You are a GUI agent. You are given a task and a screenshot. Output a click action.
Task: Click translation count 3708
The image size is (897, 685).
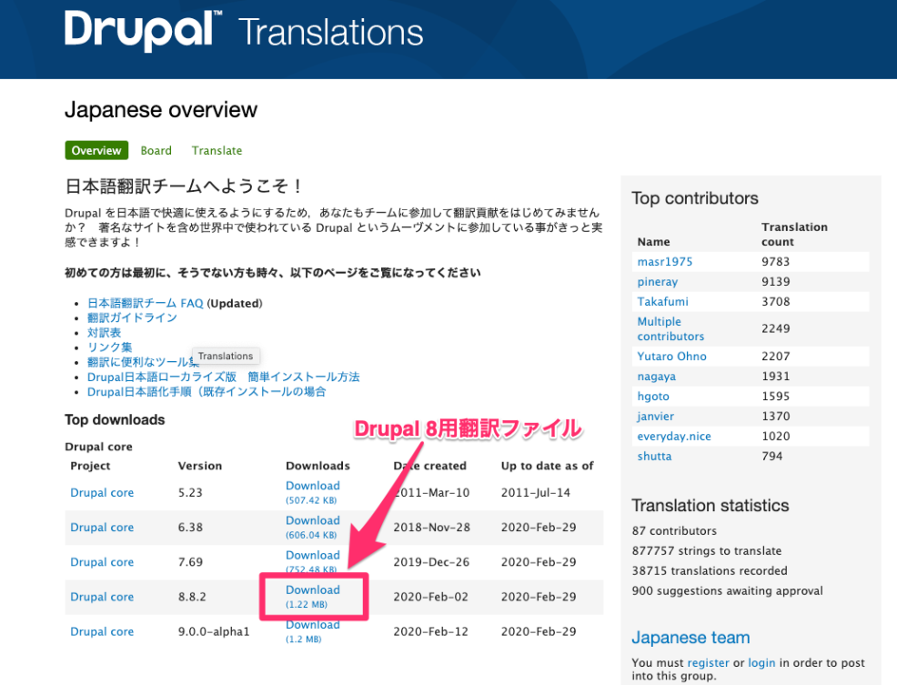click(x=775, y=302)
